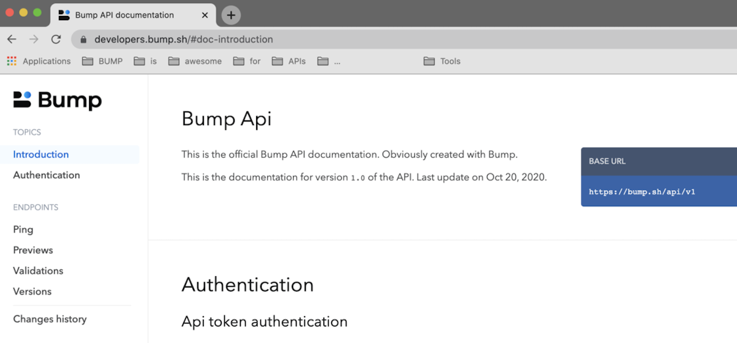Click the macOS red close window button

point(9,12)
